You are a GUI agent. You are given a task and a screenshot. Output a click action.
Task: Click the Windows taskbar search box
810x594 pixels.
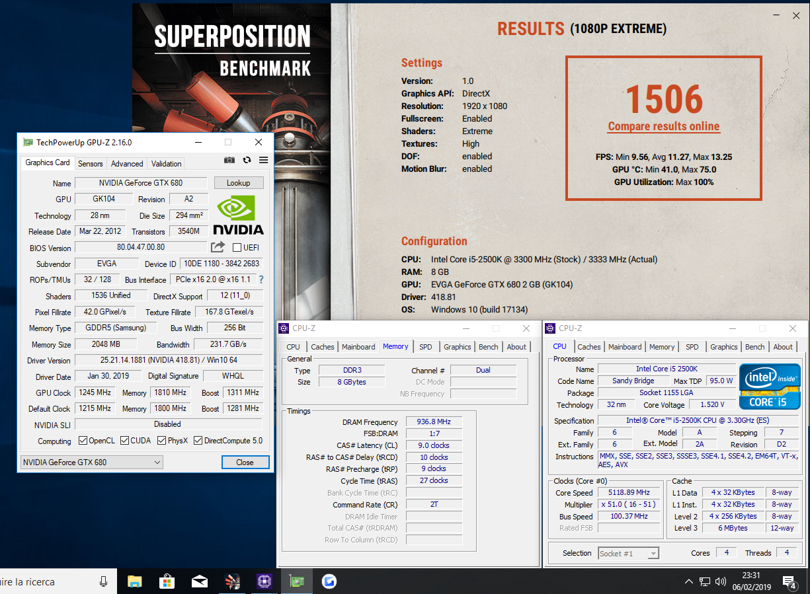click(58, 581)
